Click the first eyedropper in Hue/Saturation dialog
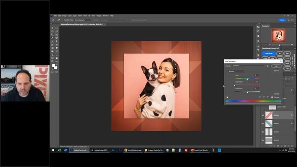Screen dimensions: 297x167 (260, 97)
